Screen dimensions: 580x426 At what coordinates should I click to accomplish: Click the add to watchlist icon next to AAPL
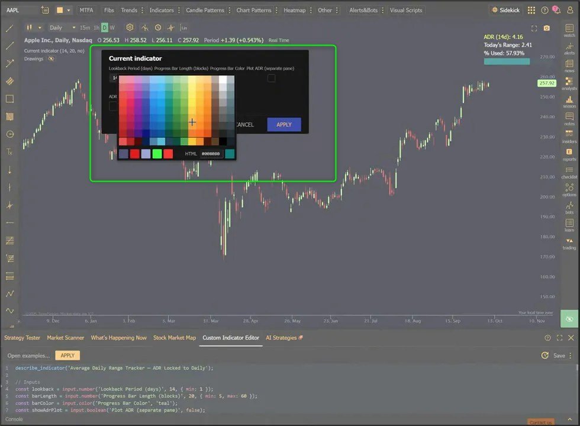pos(45,10)
